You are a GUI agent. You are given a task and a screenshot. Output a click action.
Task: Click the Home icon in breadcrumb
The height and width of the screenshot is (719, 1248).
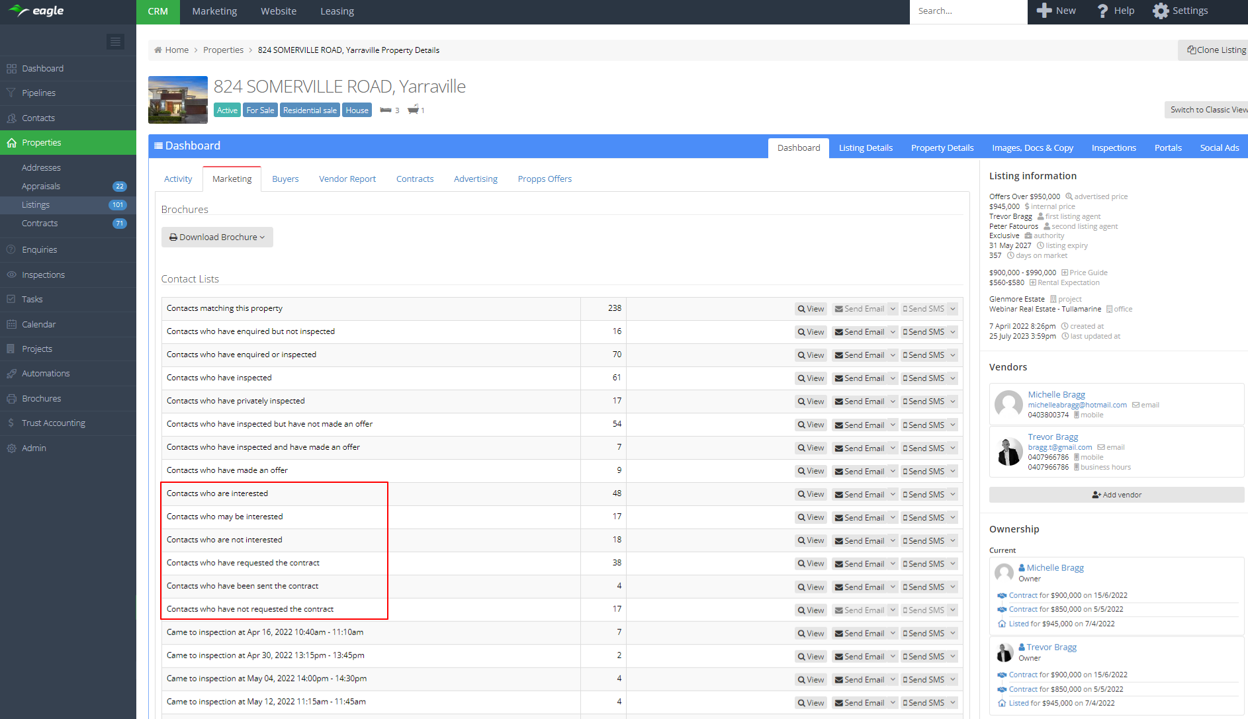pos(158,50)
